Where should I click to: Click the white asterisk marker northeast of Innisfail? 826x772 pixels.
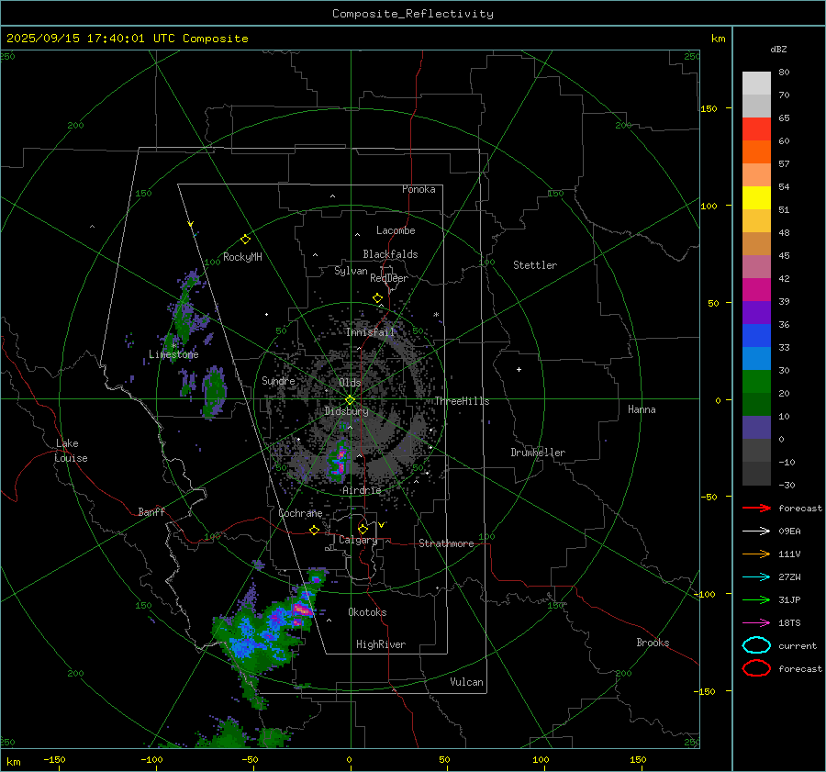tap(436, 315)
